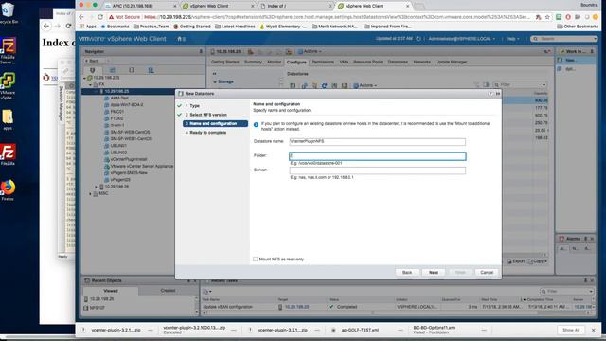This screenshot has height=341, width=606.
Task: Click the Export button below datastore list
Action: pyautogui.click(x=516, y=261)
